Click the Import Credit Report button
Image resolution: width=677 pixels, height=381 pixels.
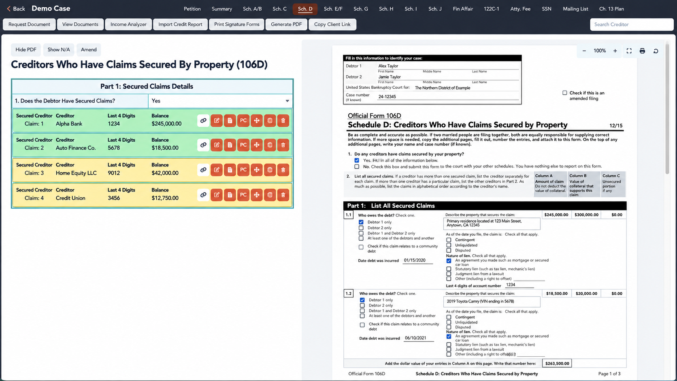click(180, 24)
